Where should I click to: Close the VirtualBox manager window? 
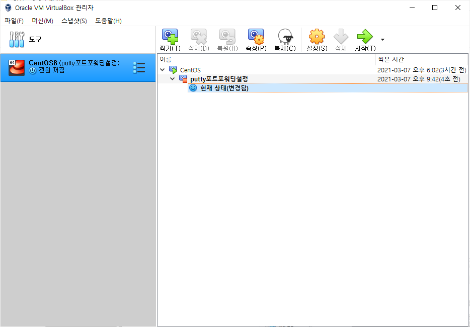coord(458,8)
